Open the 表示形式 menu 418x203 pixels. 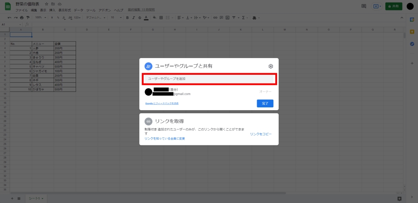[x=64, y=10]
